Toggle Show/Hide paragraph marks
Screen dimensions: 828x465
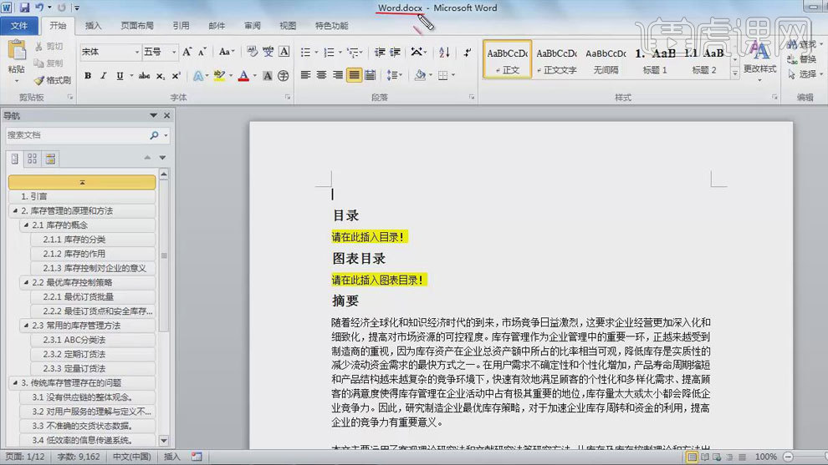tap(468, 53)
